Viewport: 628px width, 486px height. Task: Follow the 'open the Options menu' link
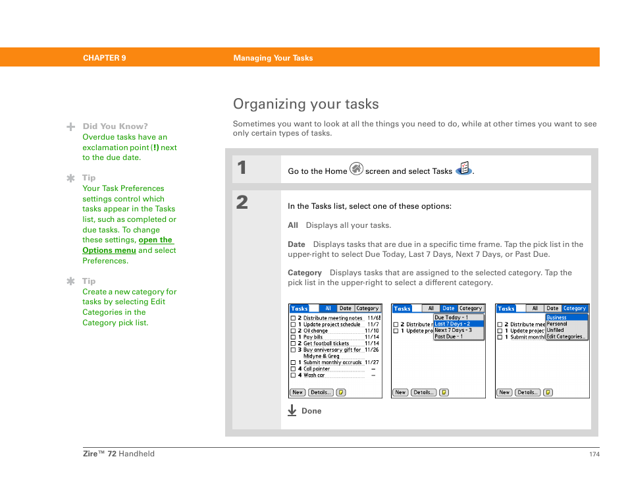tap(128, 245)
